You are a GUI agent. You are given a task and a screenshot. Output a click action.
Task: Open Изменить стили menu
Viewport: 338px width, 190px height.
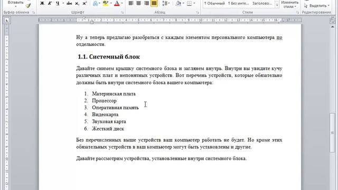click(x=290, y=4)
